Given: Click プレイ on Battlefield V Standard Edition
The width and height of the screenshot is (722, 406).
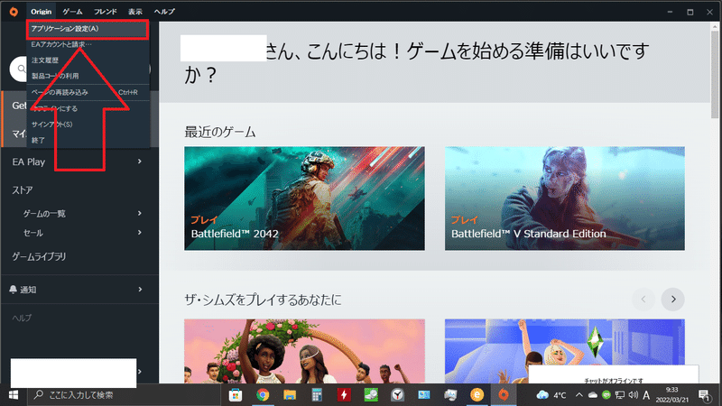Looking at the screenshot, I should pyautogui.click(x=464, y=220).
